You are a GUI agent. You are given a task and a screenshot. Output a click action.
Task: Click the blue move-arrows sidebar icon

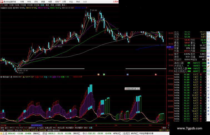[208, 63]
